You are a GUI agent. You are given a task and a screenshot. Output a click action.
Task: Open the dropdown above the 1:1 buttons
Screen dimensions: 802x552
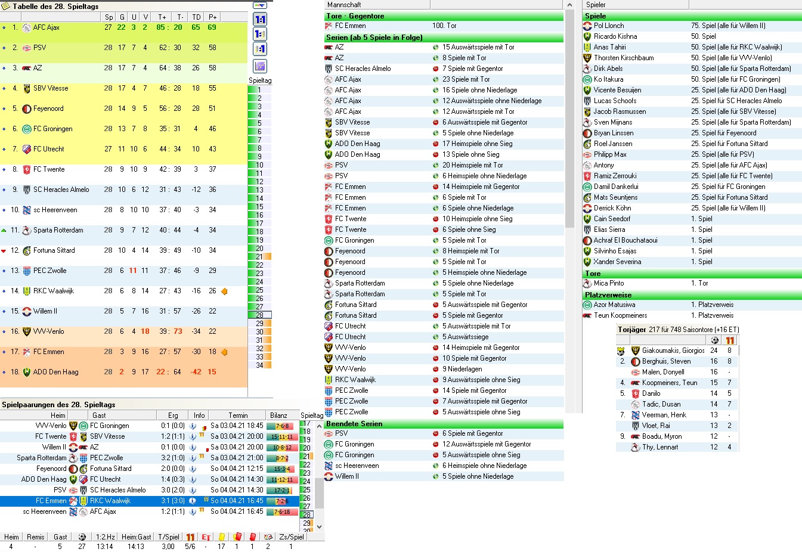tap(260, 5)
